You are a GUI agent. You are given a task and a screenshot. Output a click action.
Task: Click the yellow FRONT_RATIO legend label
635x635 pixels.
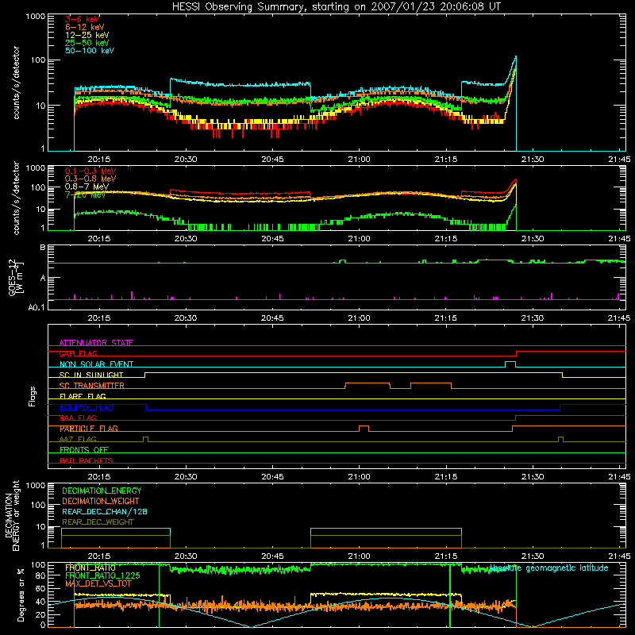click(90, 568)
